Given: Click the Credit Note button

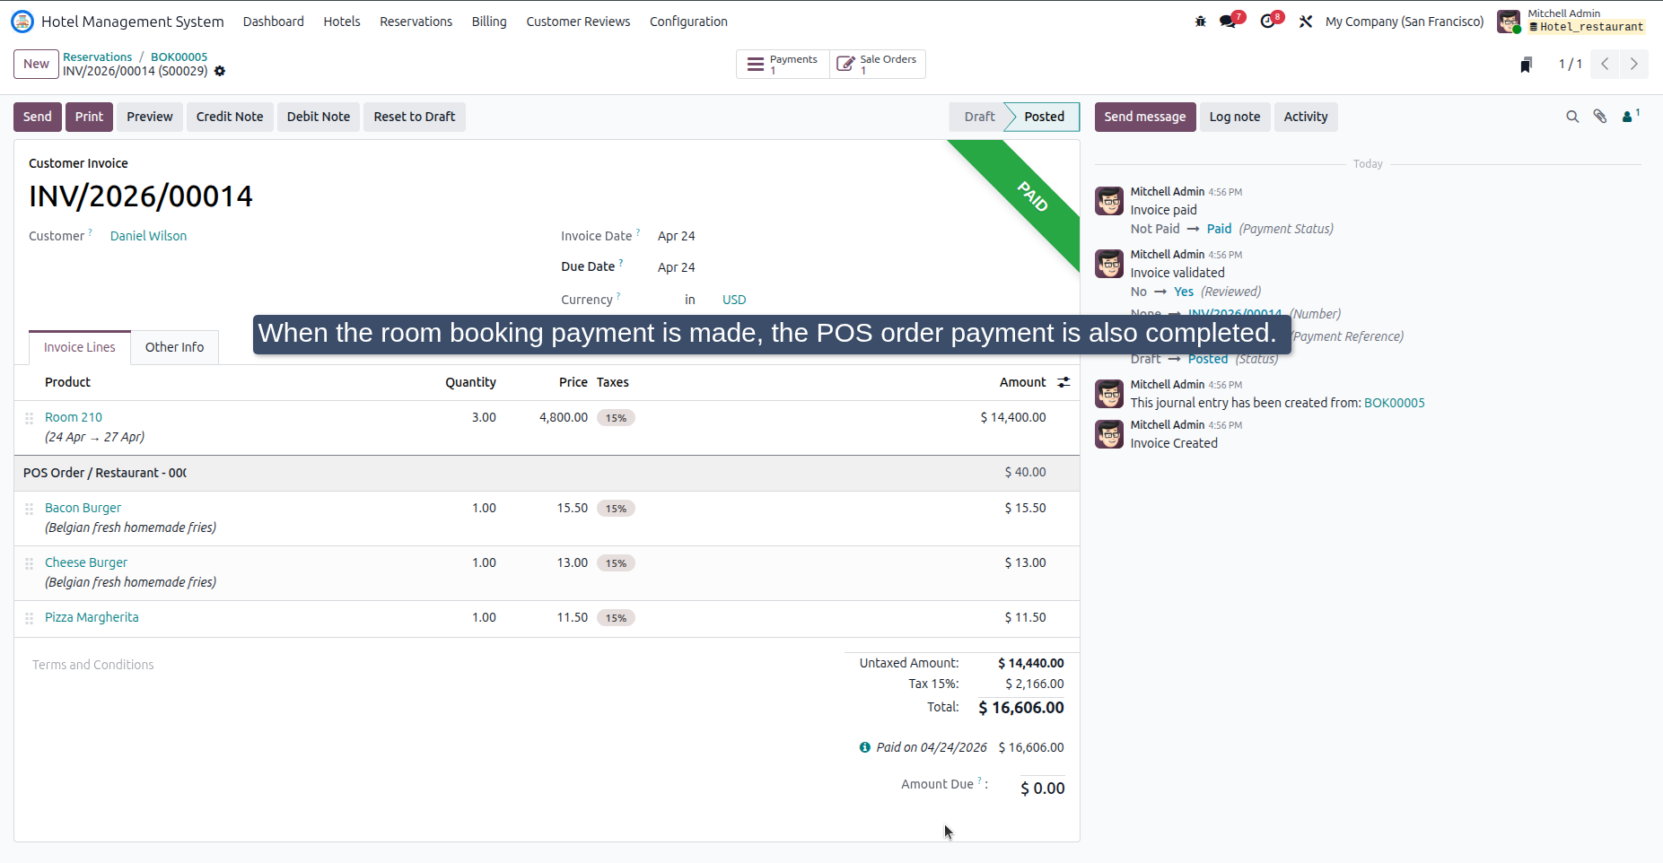Looking at the screenshot, I should [x=230, y=117].
